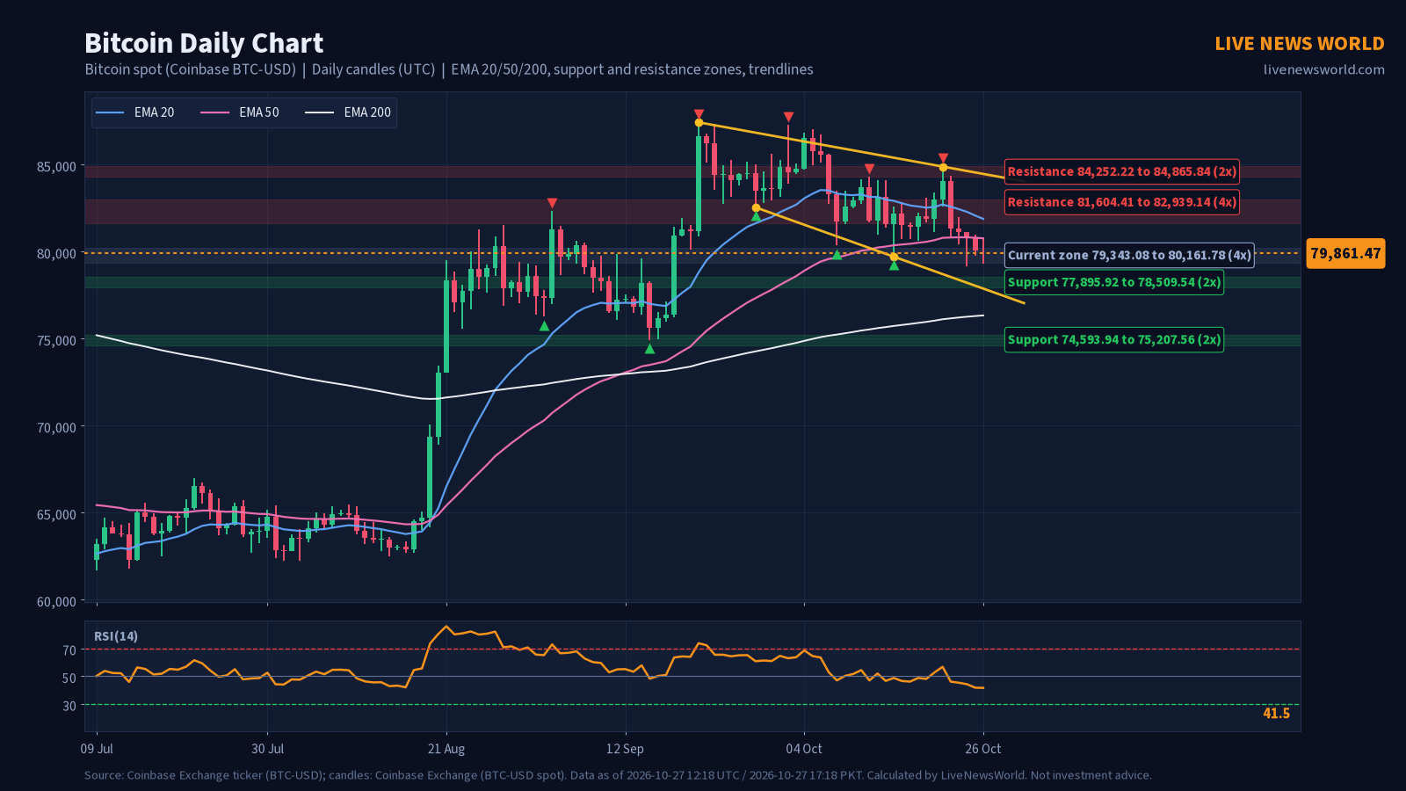The height and width of the screenshot is (791, 1406).
Task: Click the 65,000 price axis label
Action: [56, 514]
